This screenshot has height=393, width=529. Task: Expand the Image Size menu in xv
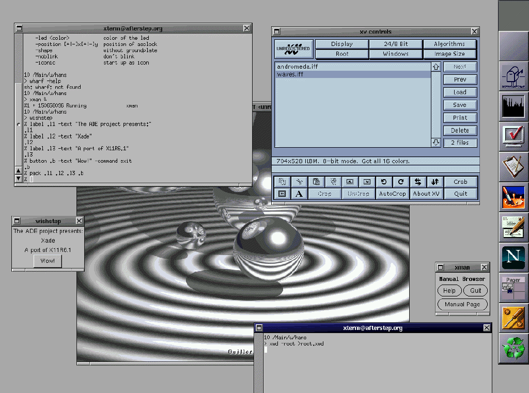(x=449, y=54)
